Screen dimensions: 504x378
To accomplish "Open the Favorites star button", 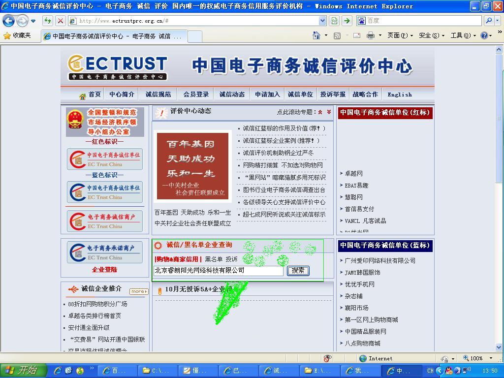I will point(17,35).
